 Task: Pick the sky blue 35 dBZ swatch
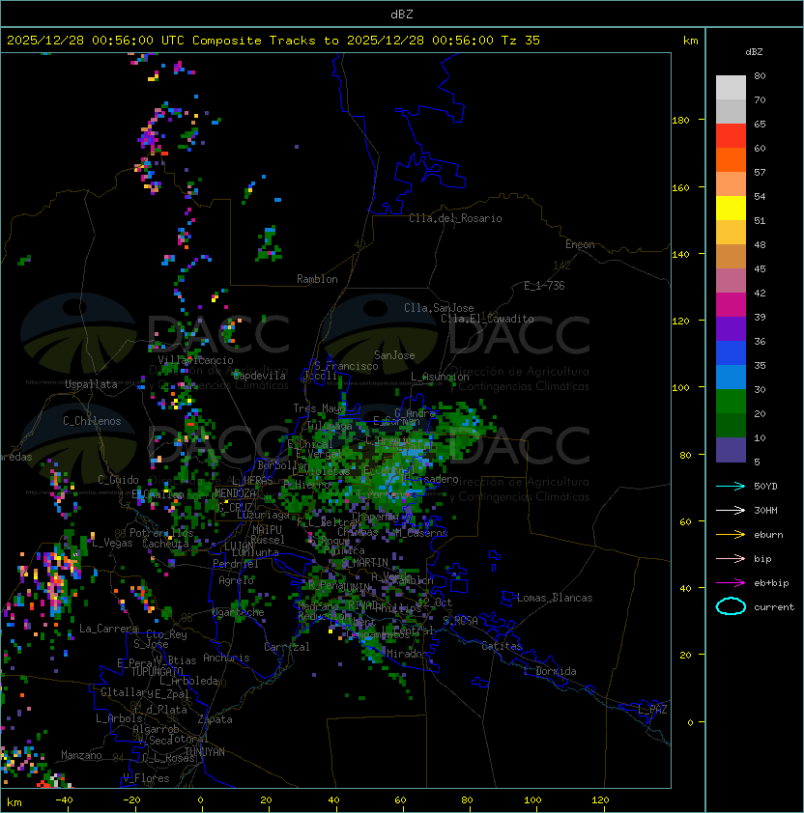(731, 377)
